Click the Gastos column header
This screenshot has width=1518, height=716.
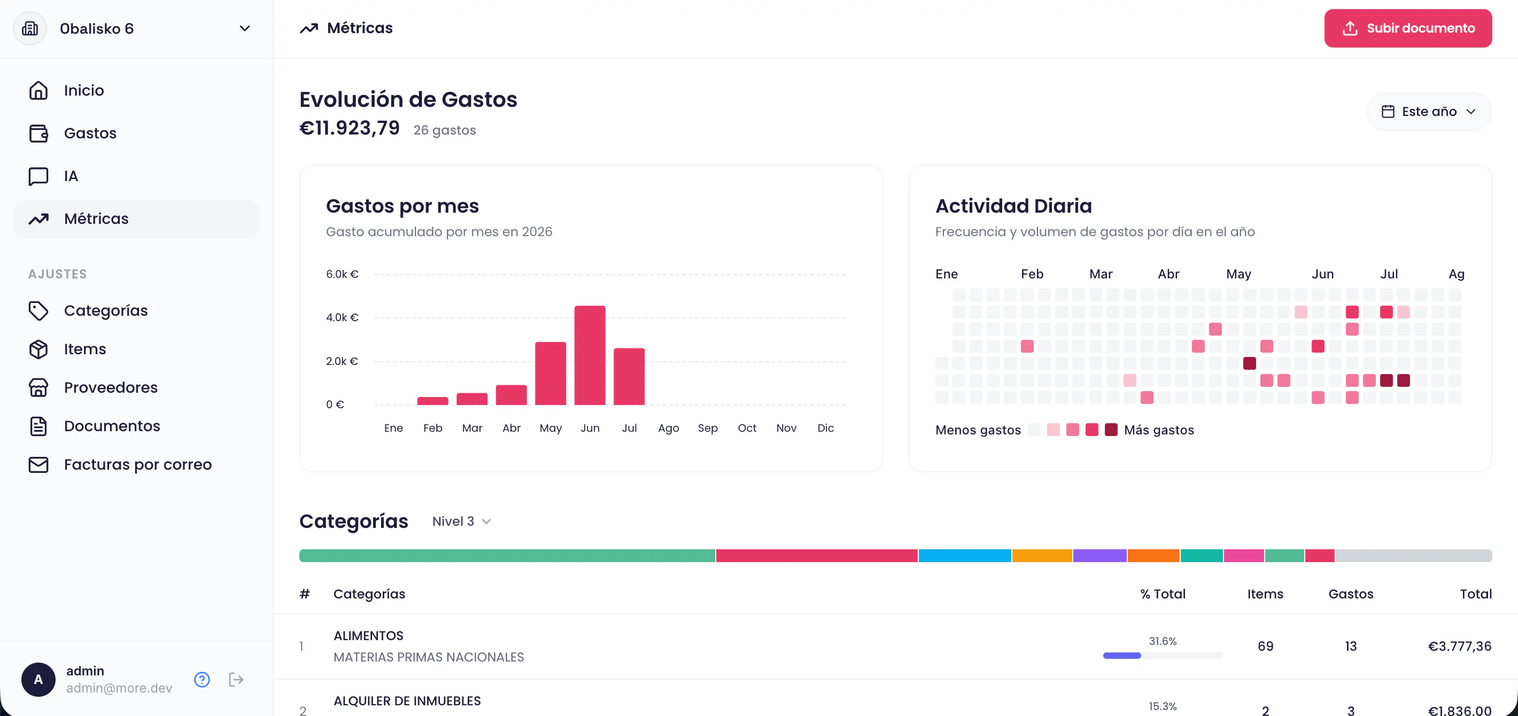(1351, 594)
